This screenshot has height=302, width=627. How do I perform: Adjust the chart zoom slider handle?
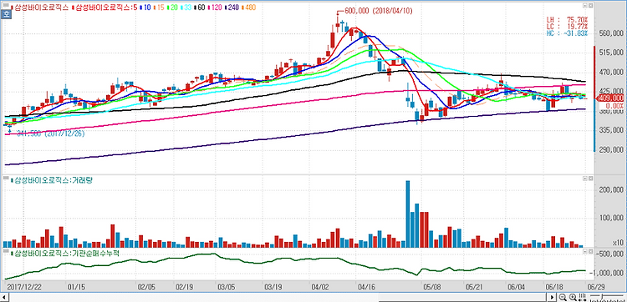[602, 296]
